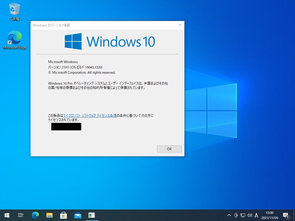Select the Recycle Bin desktop icon

(14, 12)
